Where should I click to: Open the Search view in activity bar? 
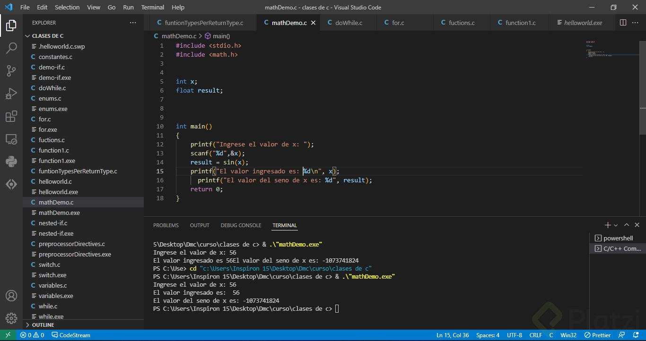pos(11,48)
